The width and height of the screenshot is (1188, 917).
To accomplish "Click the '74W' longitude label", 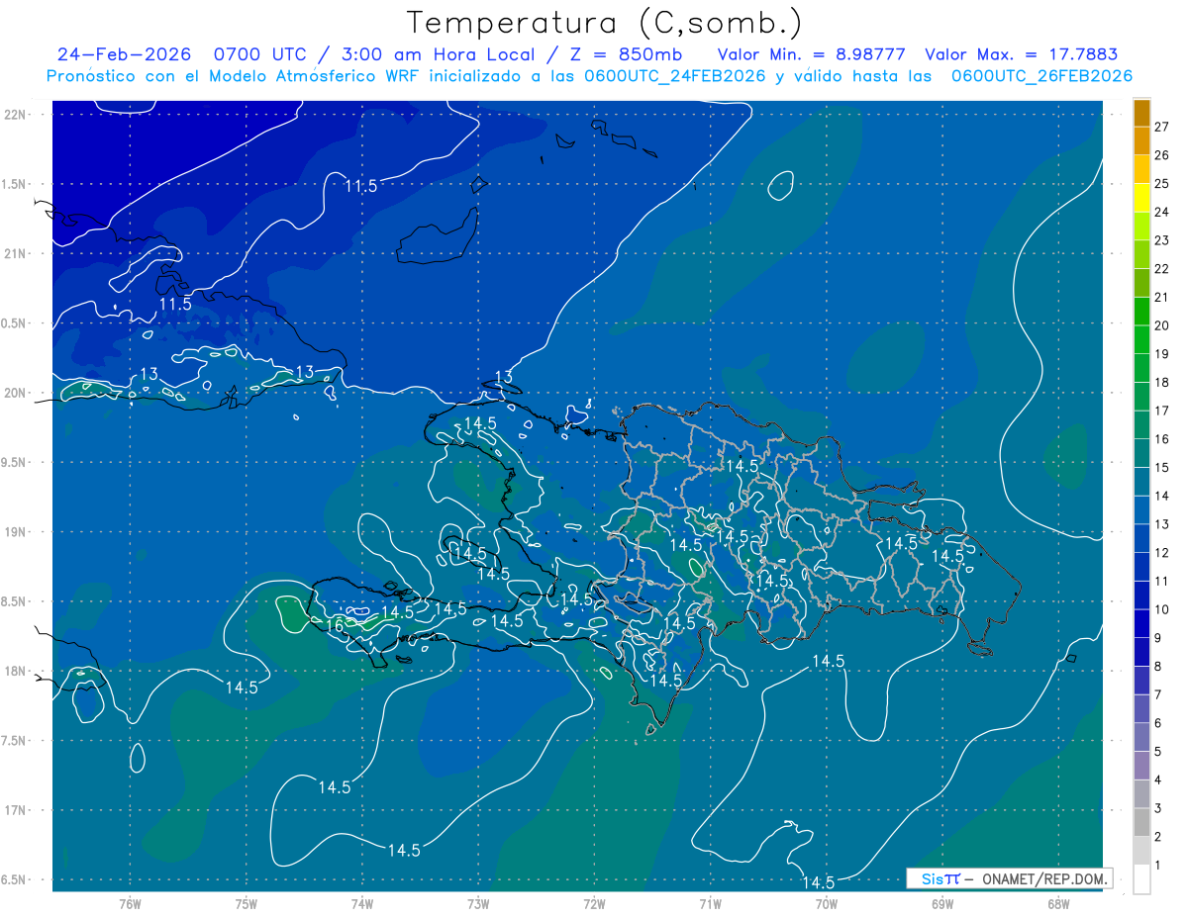I will pos(362,903).
